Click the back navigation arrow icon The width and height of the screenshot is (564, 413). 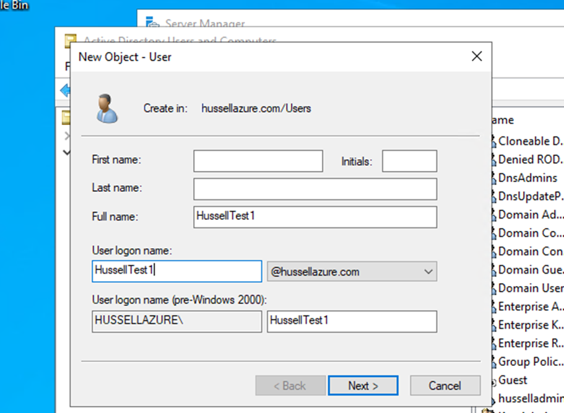(66, 90)
